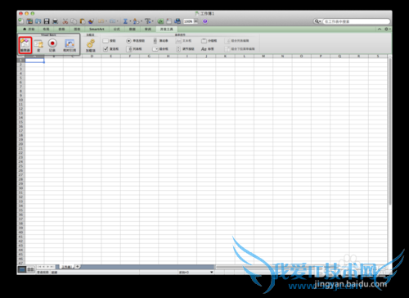Viewport: 409px width, 298px height.
Task: Select column D header
Action: pyautogui.click(x=92, y=56)
